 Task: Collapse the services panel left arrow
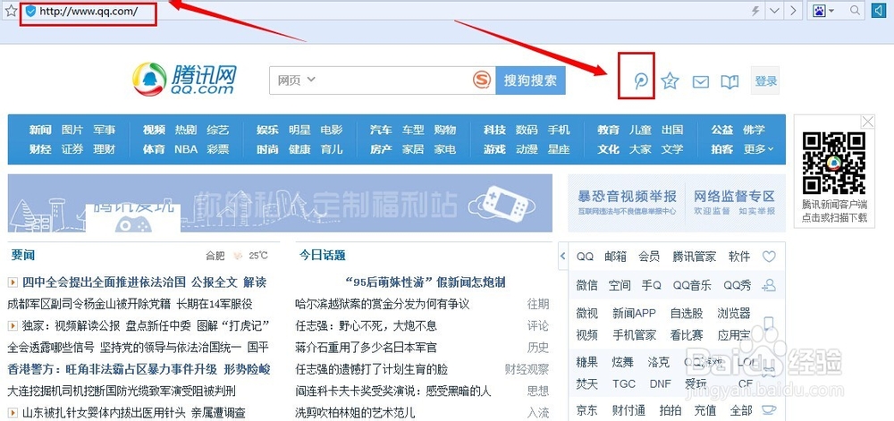pos(562,256)
